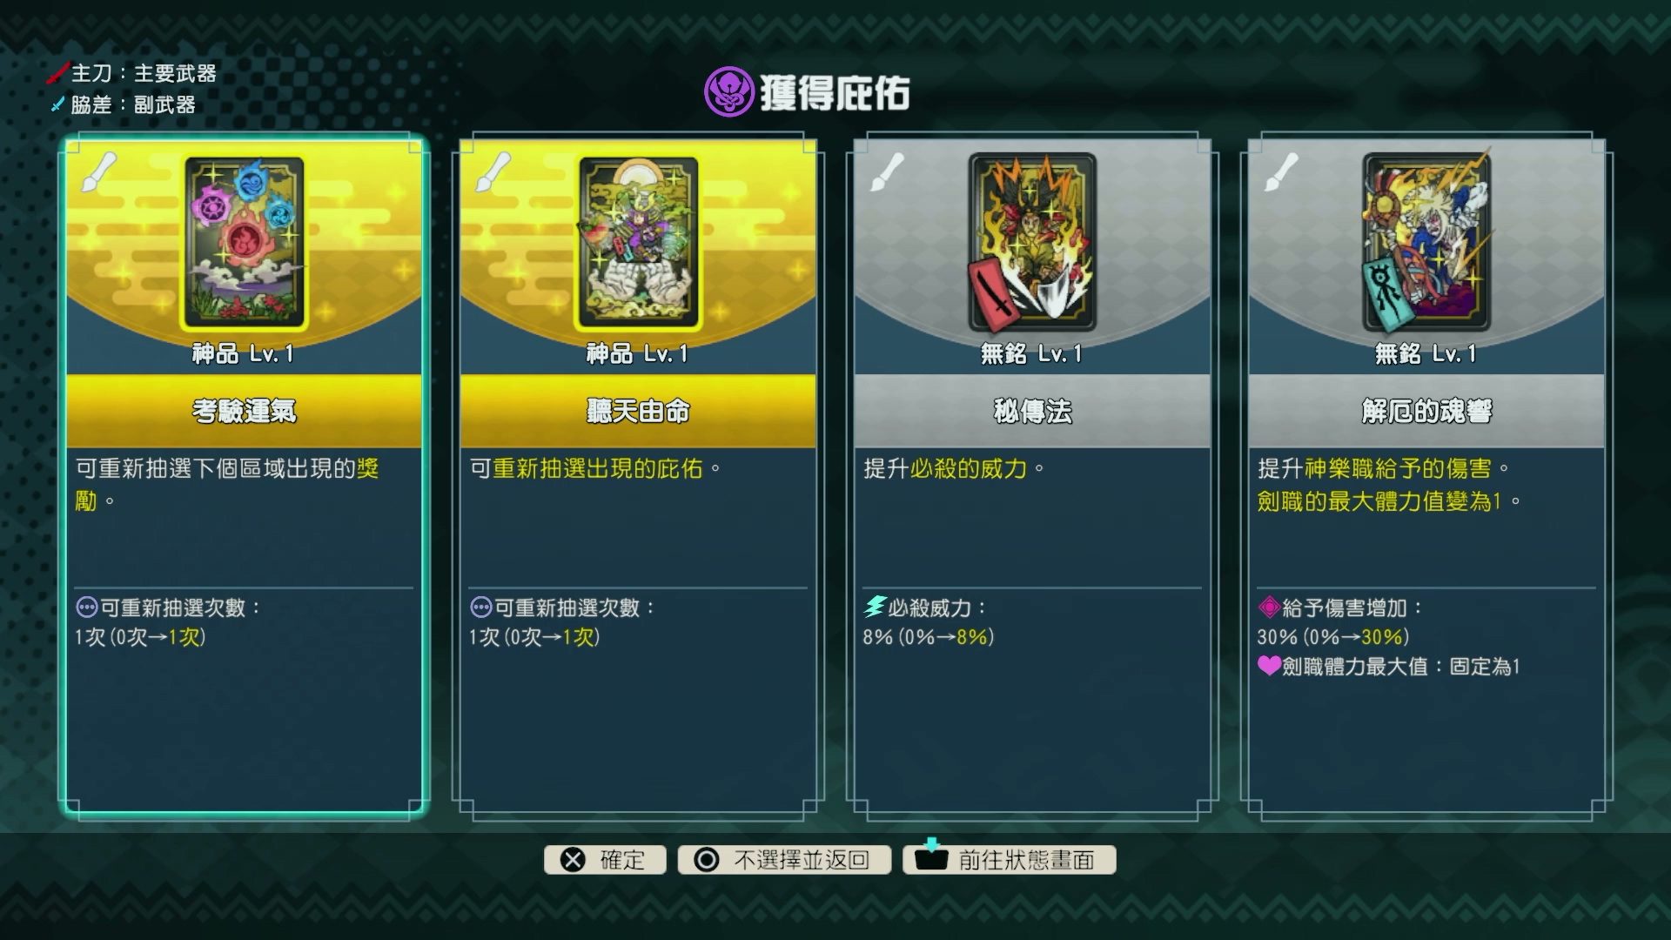The width and height of the screenshot is (1671, 940).
Task: Click the pink diamond 給予傷害增加 icon
Action: pos(1269,607)
